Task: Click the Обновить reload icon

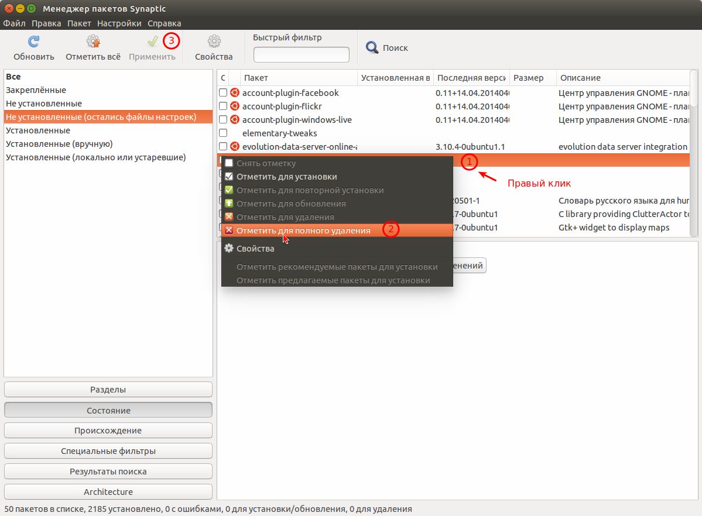Action: [x=33, y=42]
